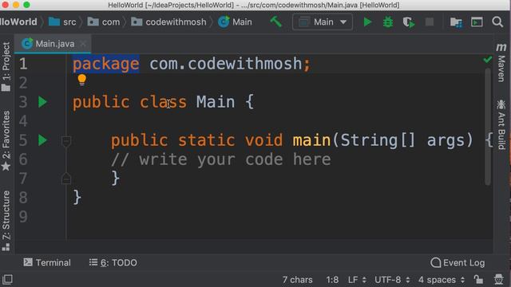This screenshot has width=511, height=287.
Task: Click the src breadcrumb folder
Action: (x=62, y=22)
